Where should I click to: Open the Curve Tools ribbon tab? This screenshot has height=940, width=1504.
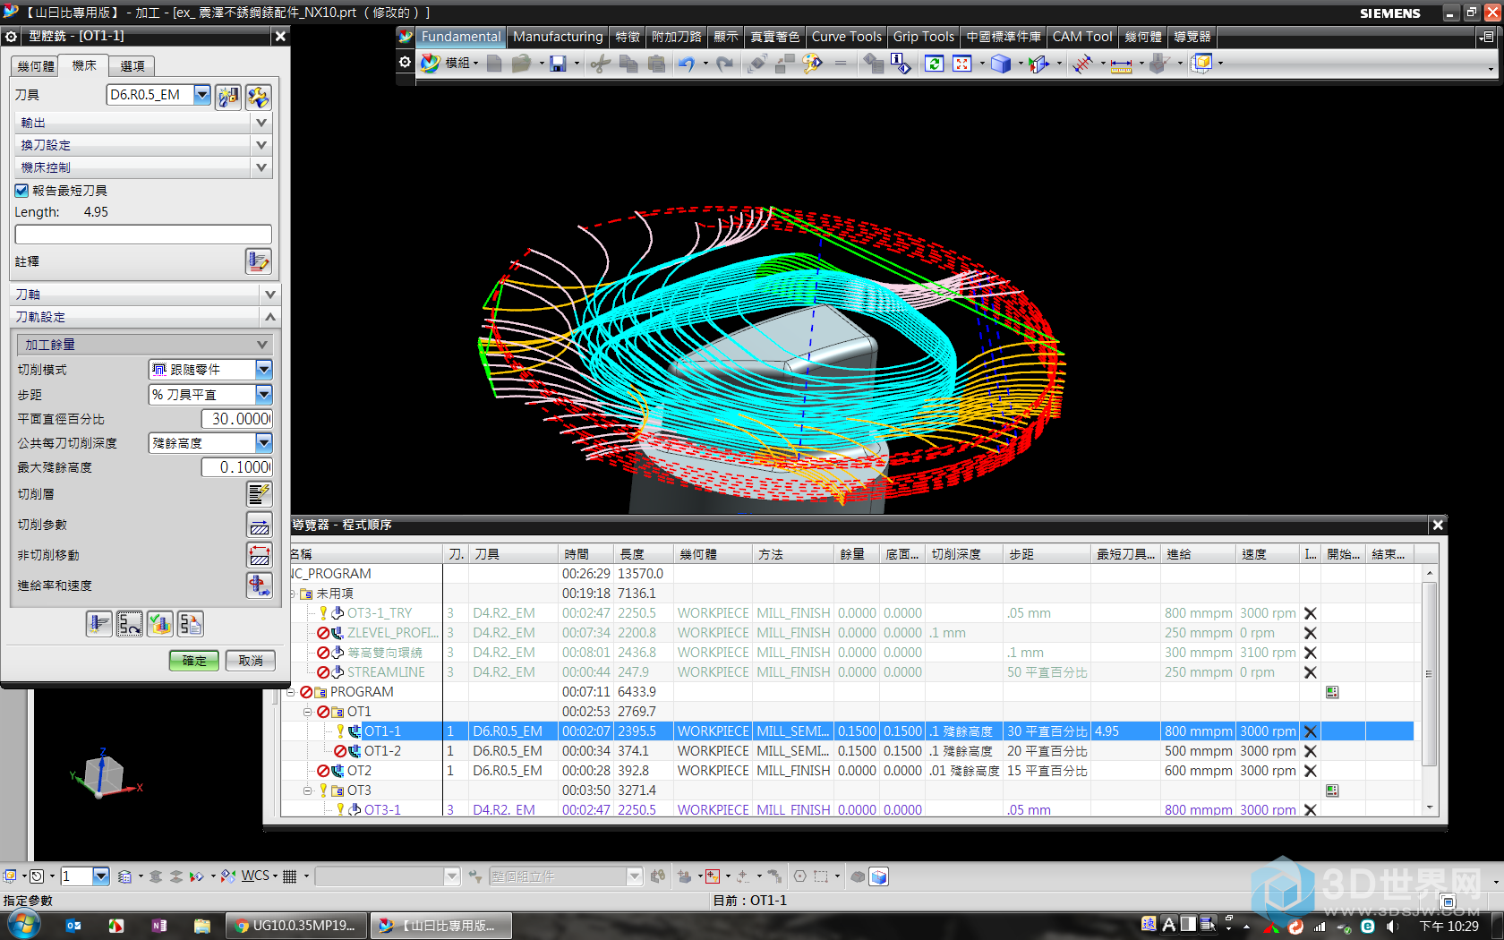pyautogui.click(x=846, y=37)
